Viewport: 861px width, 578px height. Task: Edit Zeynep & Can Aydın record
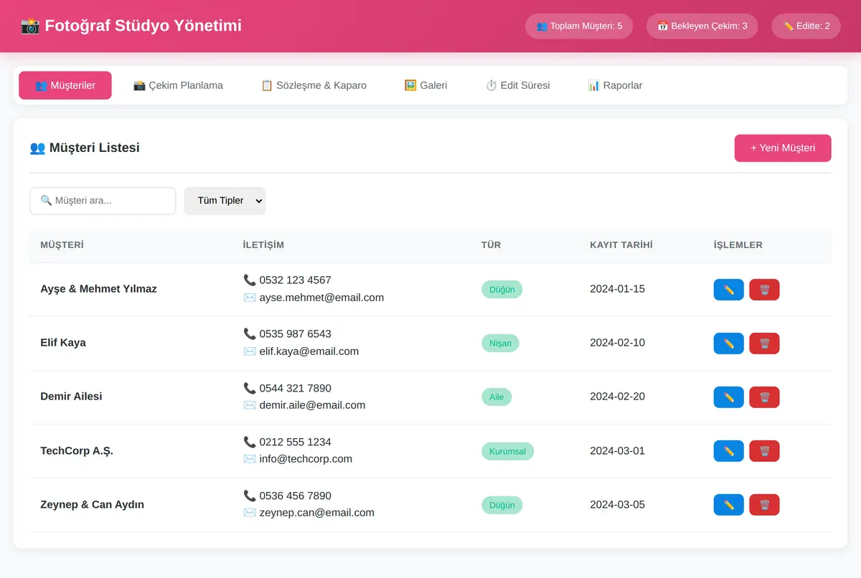728,505
